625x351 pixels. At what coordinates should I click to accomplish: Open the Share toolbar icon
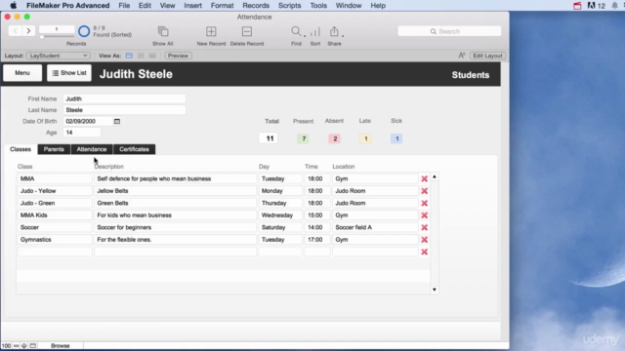[334, 31]
